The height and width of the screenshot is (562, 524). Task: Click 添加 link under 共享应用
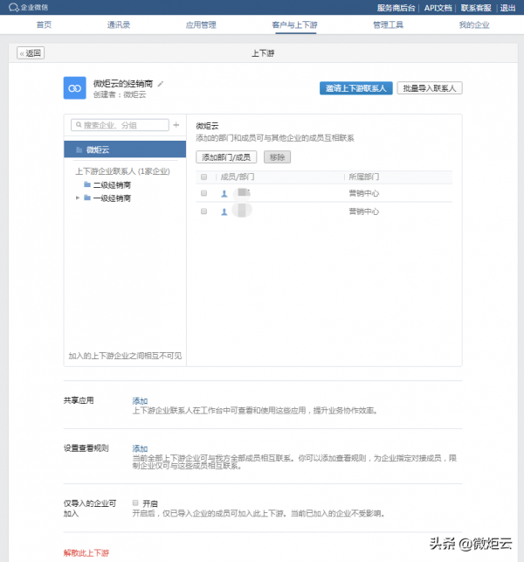140,401
